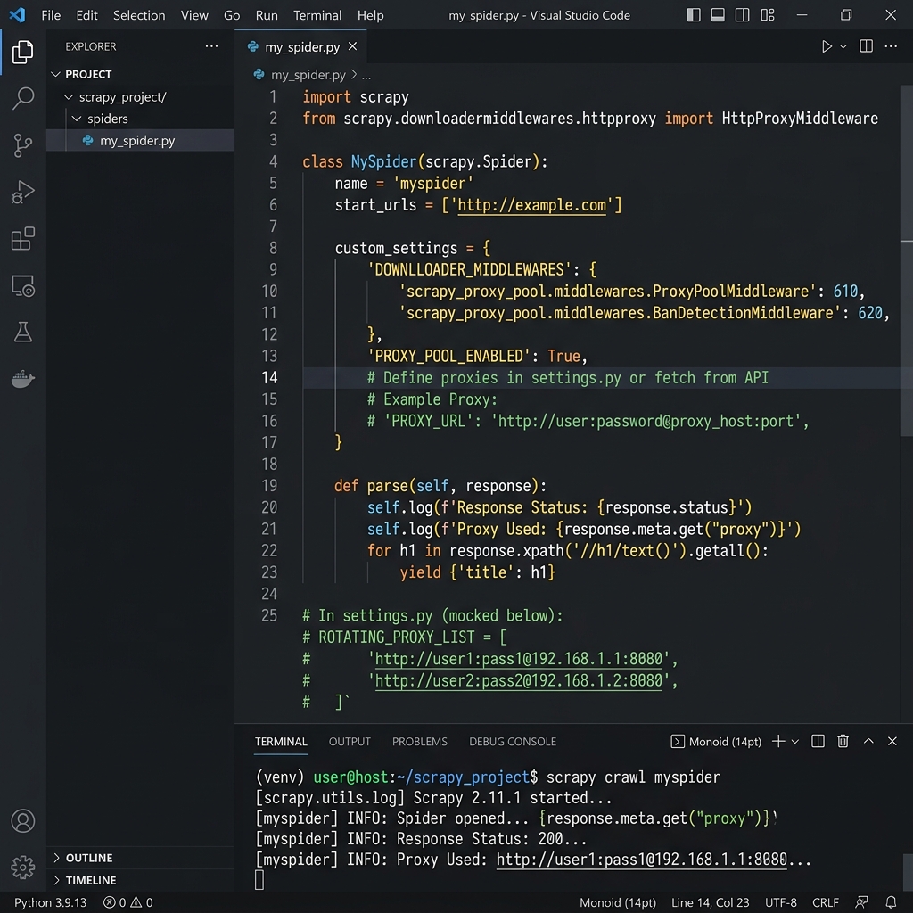Image resolution: width=913 pixels, height=913 pixels.
Task: Open the Docker view
Action: 22,378
